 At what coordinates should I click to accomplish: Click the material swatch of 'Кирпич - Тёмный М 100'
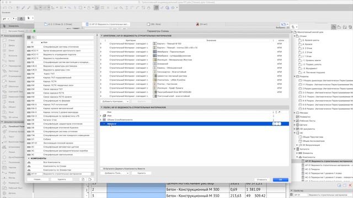[x=155, y=43]
